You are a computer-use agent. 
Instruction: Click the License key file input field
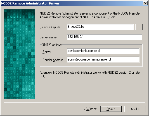pyautogui.click(x=100, y=27)
